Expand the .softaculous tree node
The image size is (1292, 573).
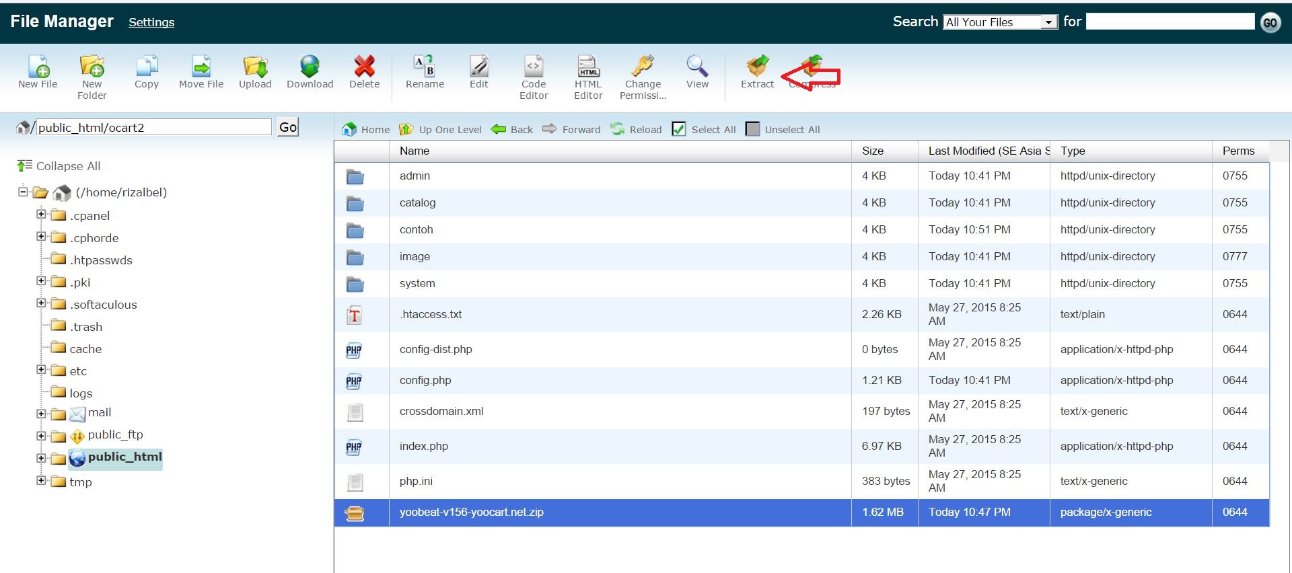pos(41,303)
